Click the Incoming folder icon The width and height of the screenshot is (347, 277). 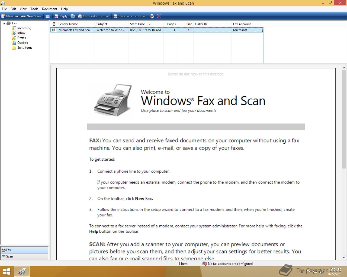14,28
